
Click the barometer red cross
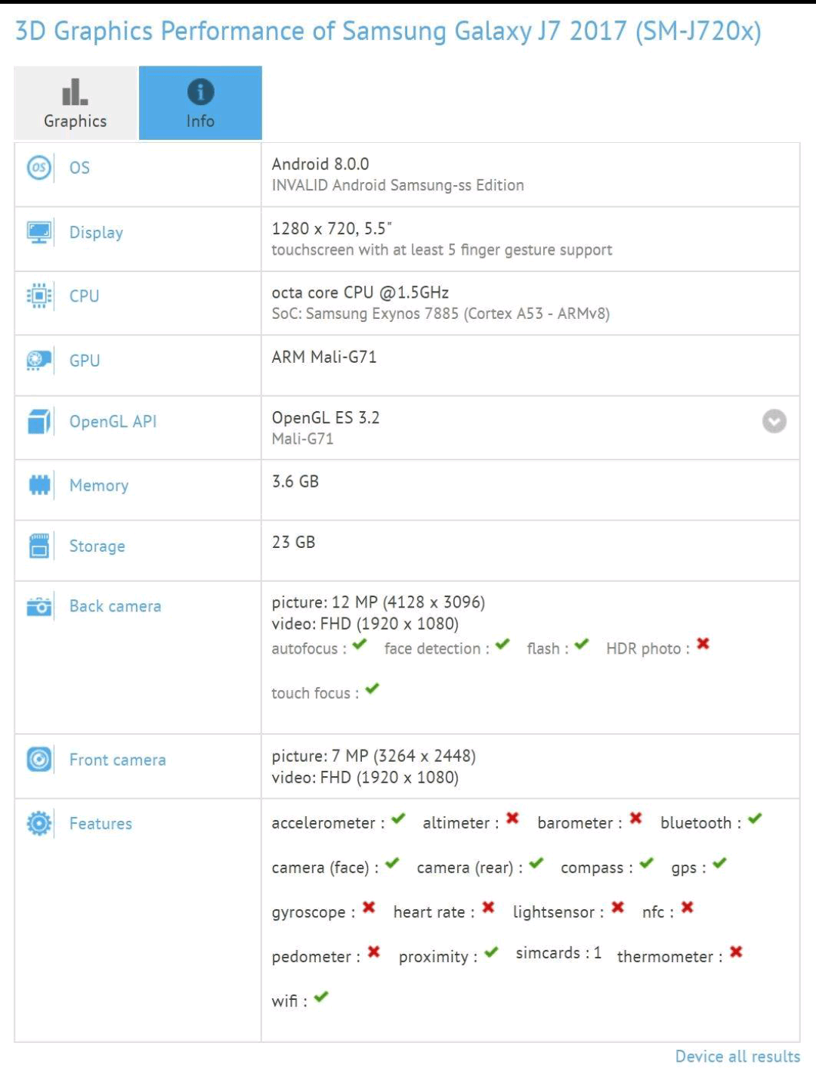click(635, 818)
